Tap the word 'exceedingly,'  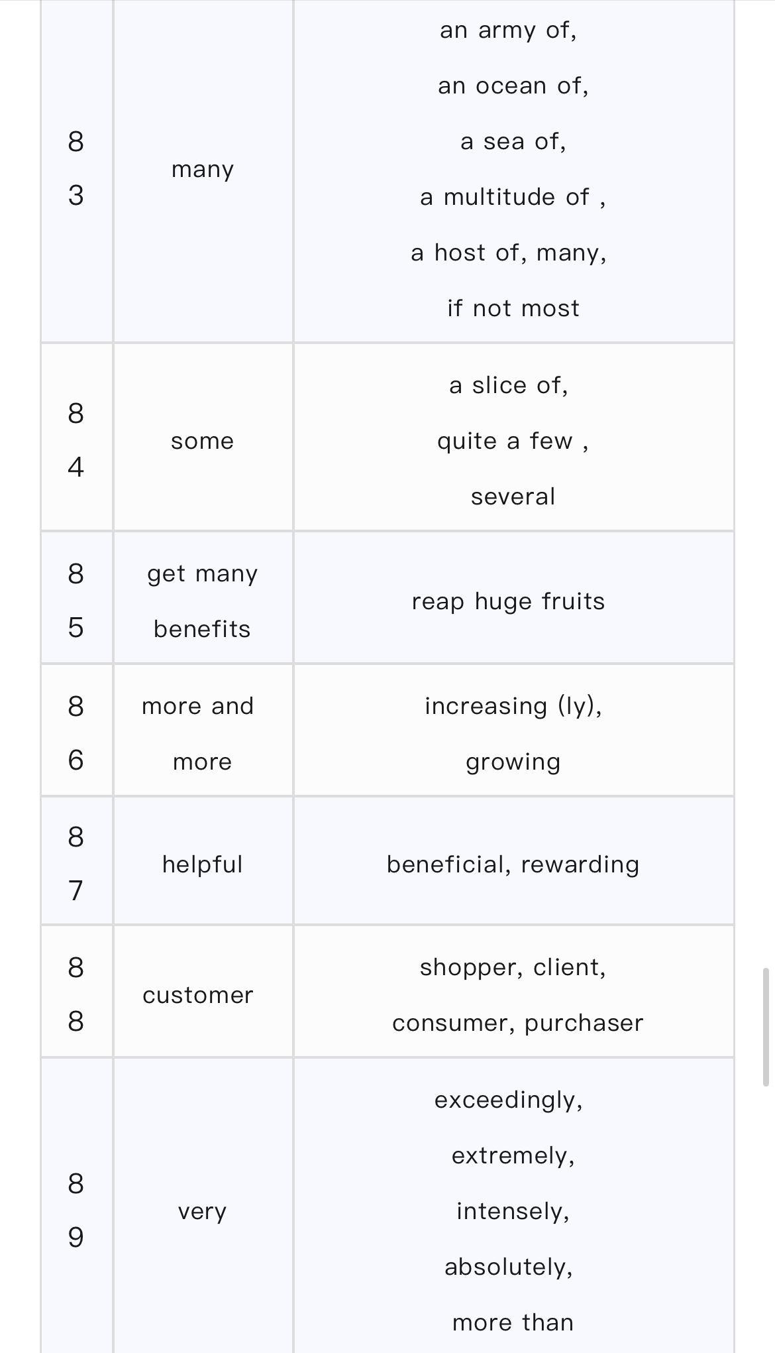(509, 1100)
